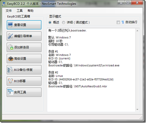Open the 添加新条目 page

coord(24,47)
